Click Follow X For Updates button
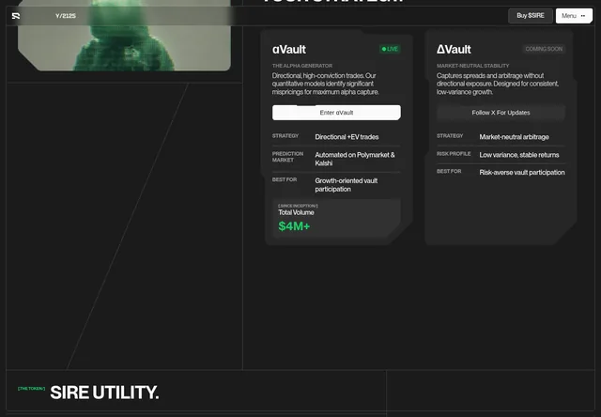Screen dimensions: 601x417 tap(501, 113)
